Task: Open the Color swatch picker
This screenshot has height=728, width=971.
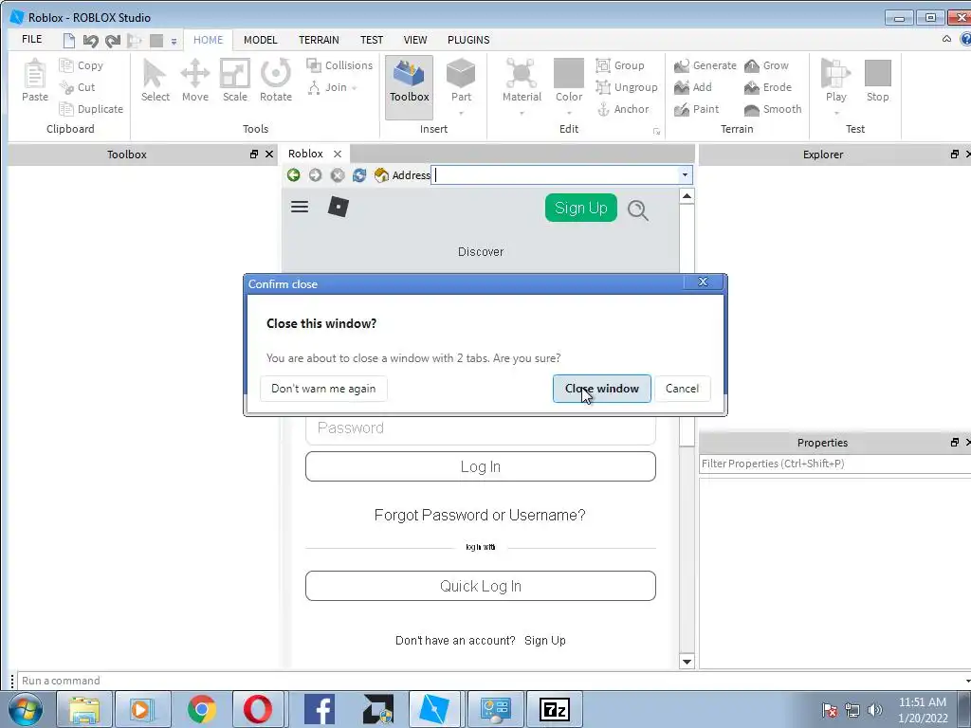Action: click(569, 80)
